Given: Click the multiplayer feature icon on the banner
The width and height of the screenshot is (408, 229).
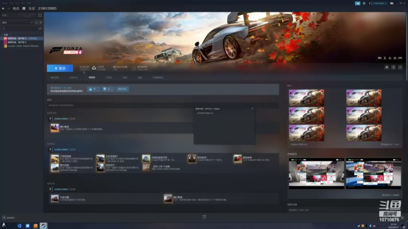Looking at the screenshot, I should tap(395, 58).
